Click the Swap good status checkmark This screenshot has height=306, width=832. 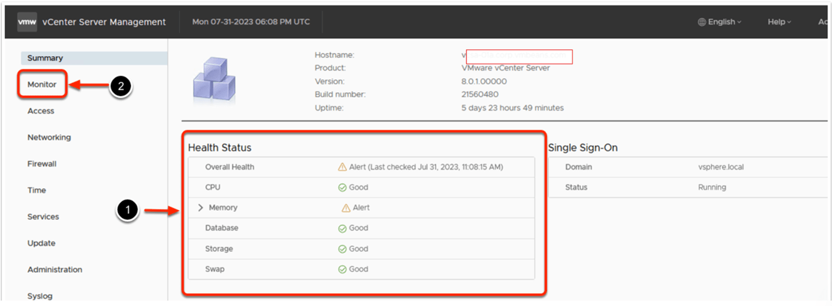tap(342, 269)
